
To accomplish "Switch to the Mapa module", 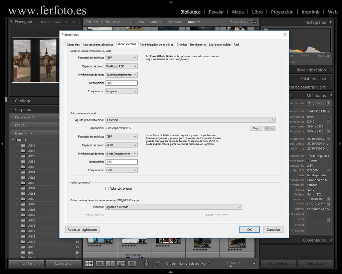I will [238, 12].
